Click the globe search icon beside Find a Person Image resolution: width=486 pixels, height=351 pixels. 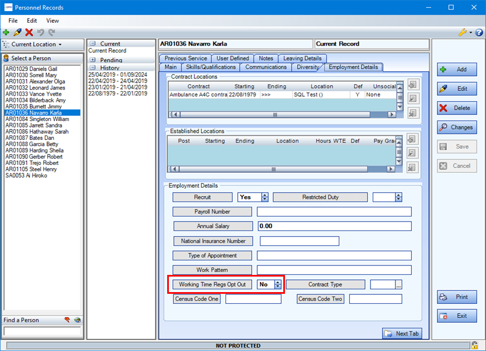[x=78, y=320]
